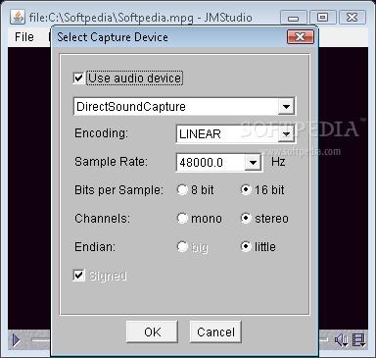The height and width of the screenshot is (358, 376).
Task: Toggle the Signed checkbox
Action: click(78, 276)
